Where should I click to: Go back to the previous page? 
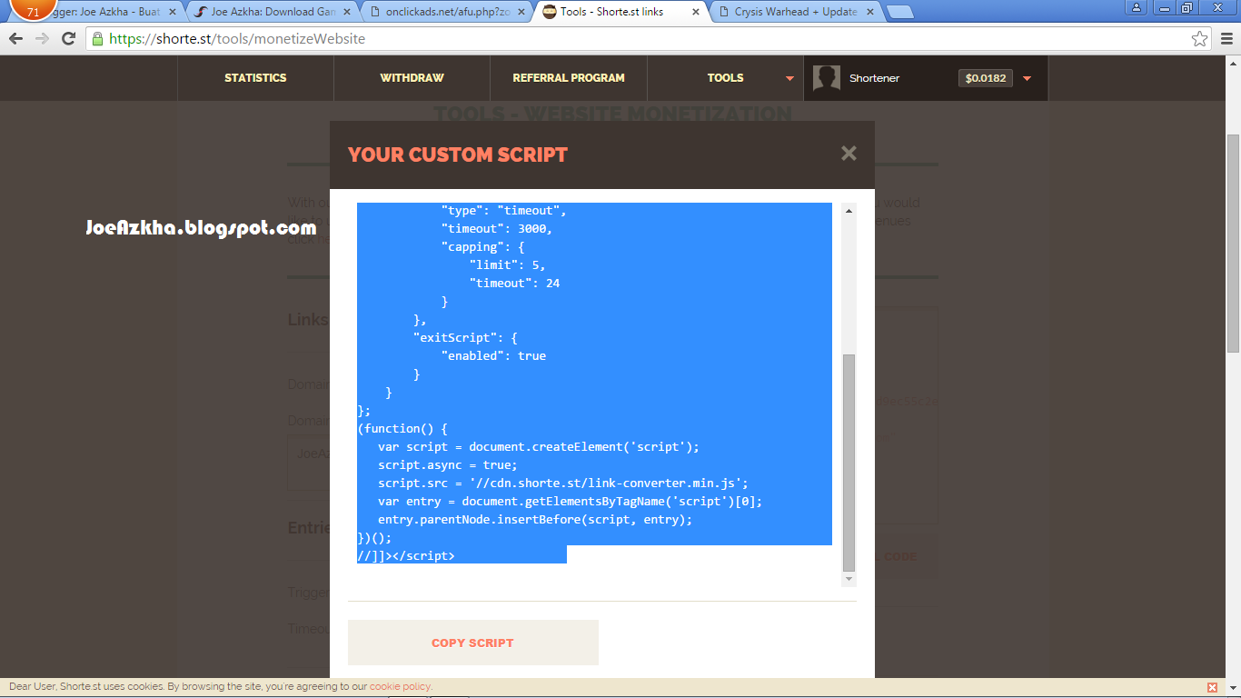(16, 39)
